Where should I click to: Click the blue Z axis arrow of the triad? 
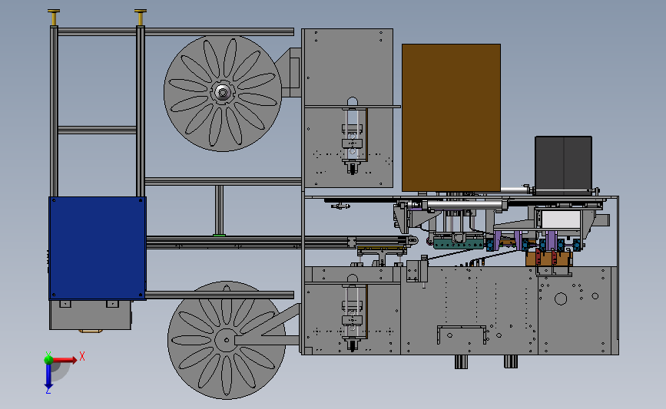point(48,377)
